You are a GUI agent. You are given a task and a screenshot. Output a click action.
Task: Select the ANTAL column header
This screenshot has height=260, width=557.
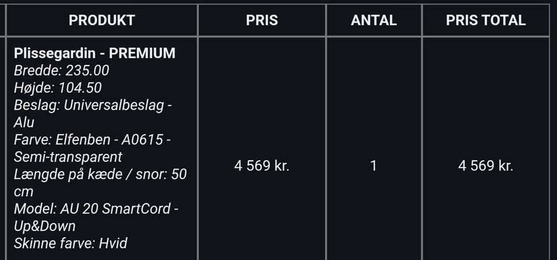click(374, 20)
